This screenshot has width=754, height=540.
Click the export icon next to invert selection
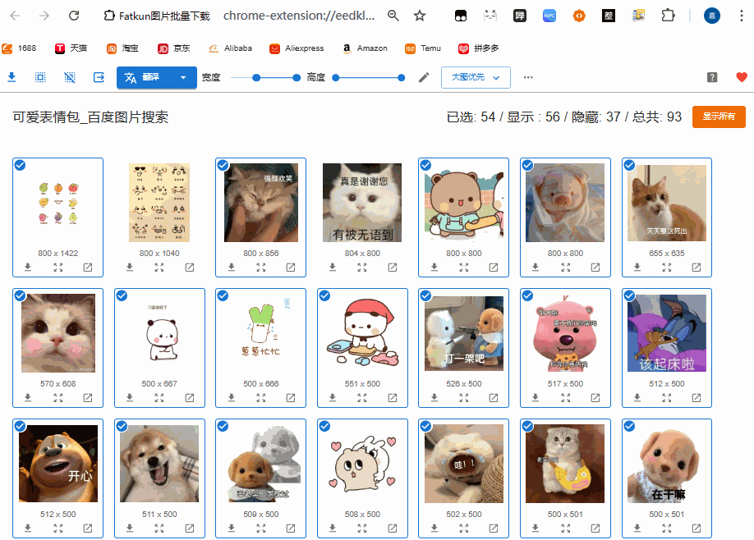pos(99,77)
